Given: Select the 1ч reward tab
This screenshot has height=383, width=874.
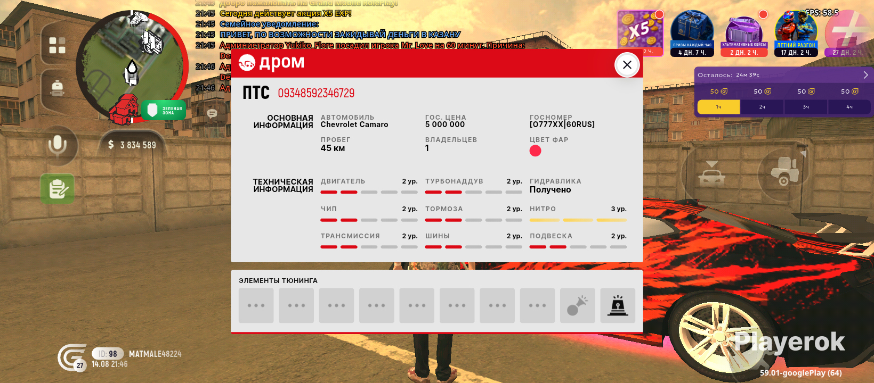Looking at the screenshot, I should 718,107.
